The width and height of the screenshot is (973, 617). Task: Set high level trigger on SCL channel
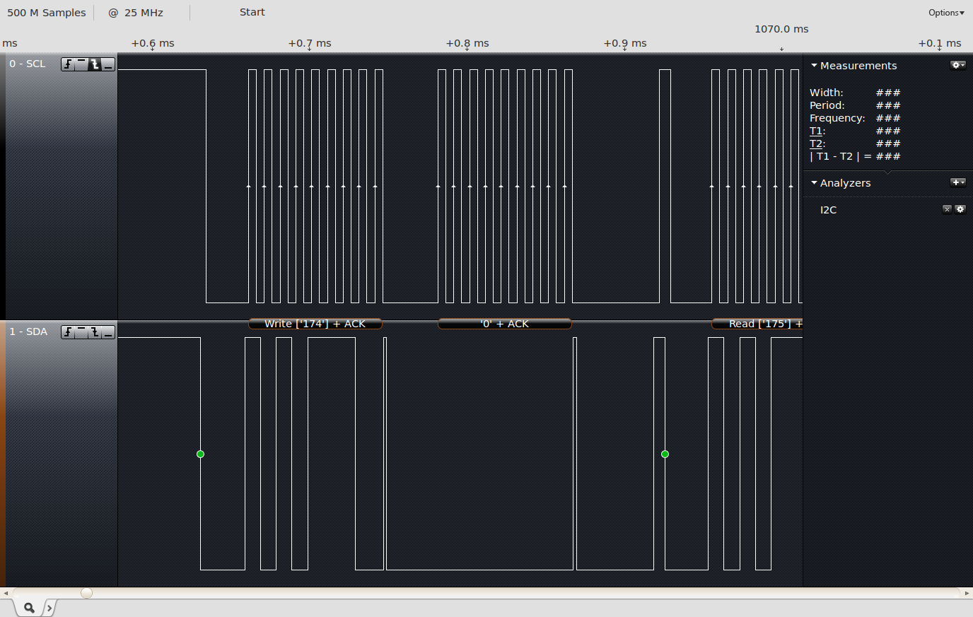tap(81, 64)
